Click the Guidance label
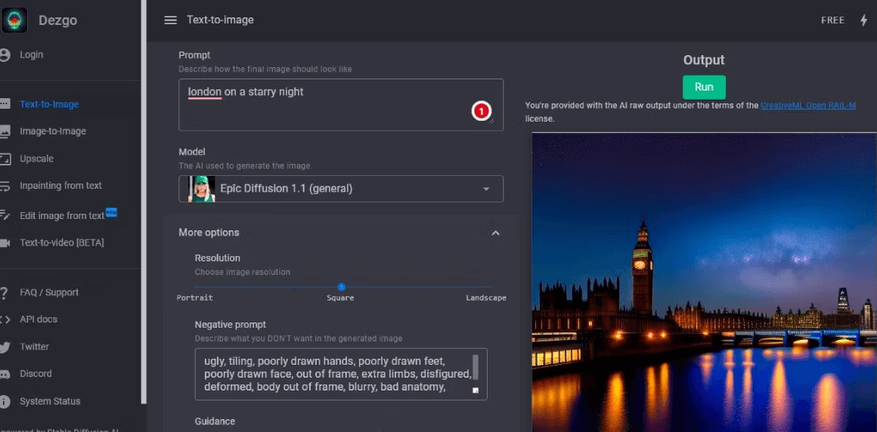The image size is (877, 432). (x=215, y=421)
